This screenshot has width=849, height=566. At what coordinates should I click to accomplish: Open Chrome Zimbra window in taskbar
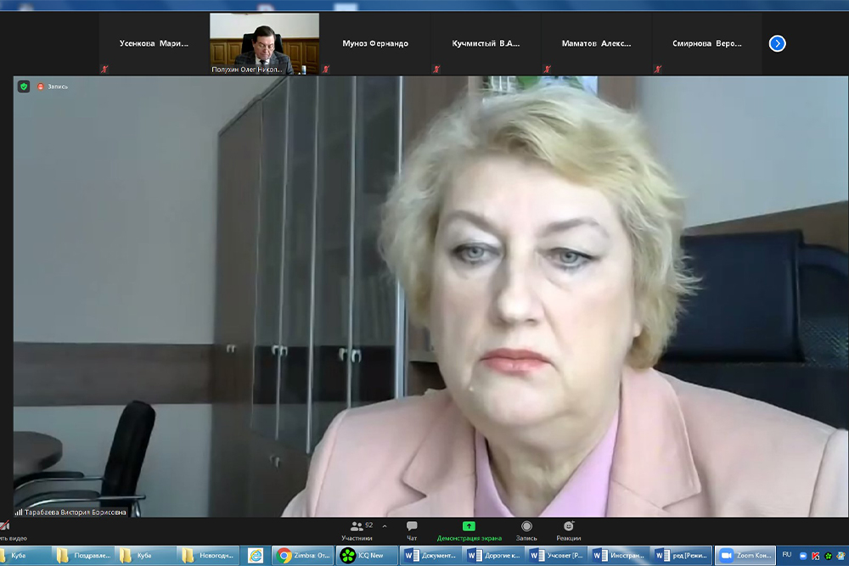302,555
